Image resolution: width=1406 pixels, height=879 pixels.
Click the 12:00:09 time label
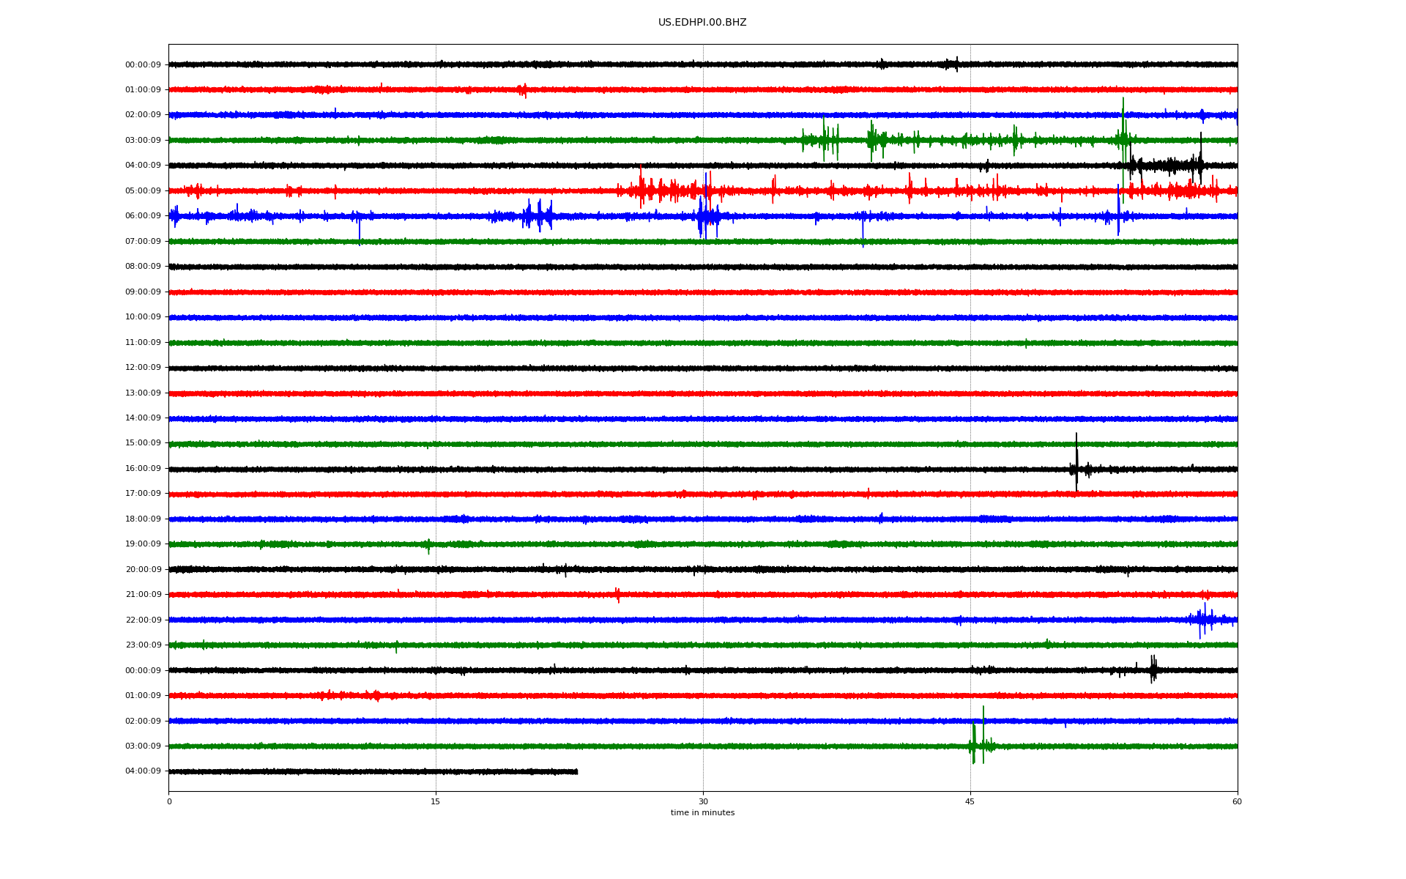pyautogui.click(x=143, y=368)
